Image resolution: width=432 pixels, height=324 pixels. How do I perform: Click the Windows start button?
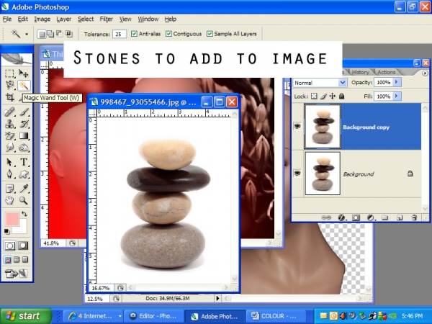click(26, 316)
